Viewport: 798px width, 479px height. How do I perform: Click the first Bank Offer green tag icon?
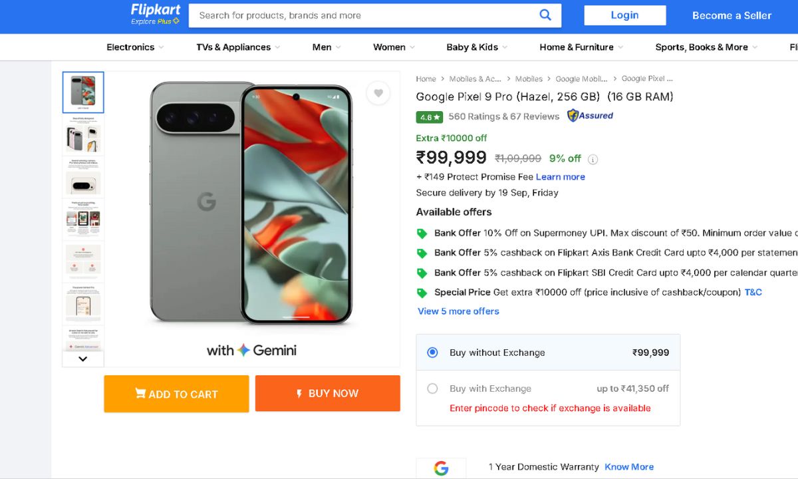(x=422, y=234)
